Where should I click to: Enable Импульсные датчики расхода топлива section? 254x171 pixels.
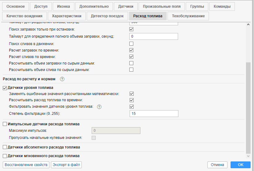click(5, 124)
